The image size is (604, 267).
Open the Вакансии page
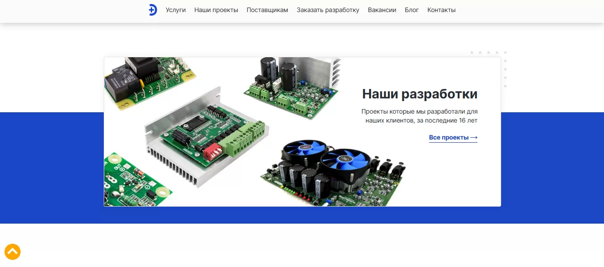coord(382,10)
